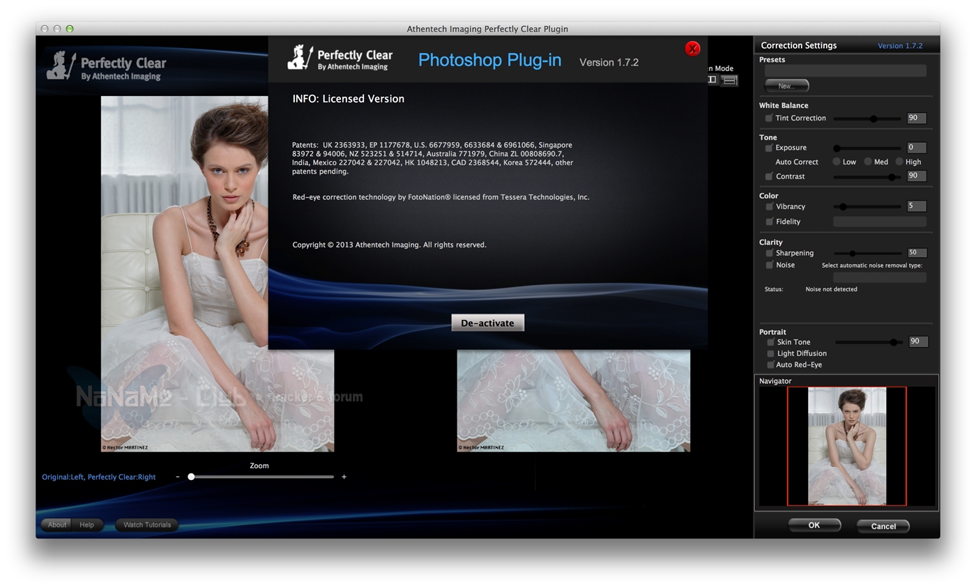Viewport: 976px width, 588px height.
Task: Confirm with the OK button
Action: 814,525
